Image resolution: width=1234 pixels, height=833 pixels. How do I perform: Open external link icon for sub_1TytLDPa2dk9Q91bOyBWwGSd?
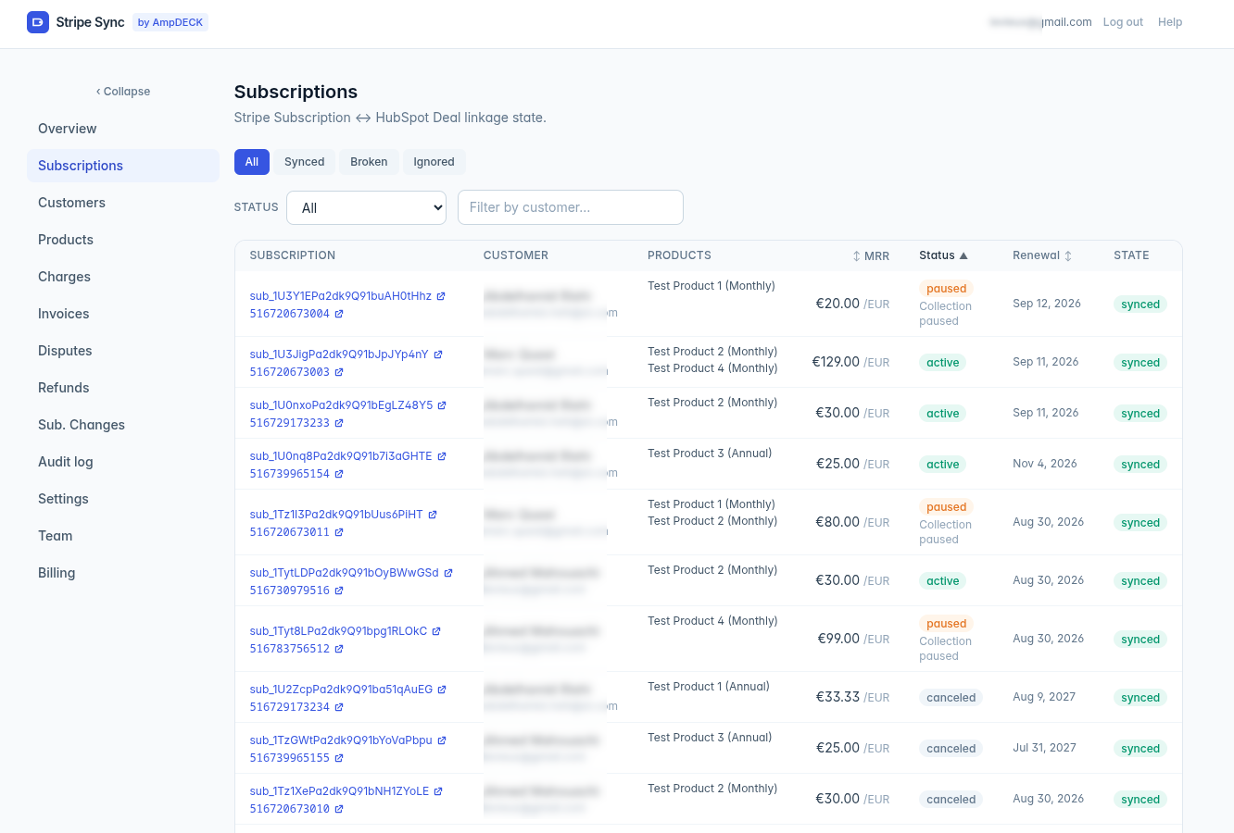point(448,573)
